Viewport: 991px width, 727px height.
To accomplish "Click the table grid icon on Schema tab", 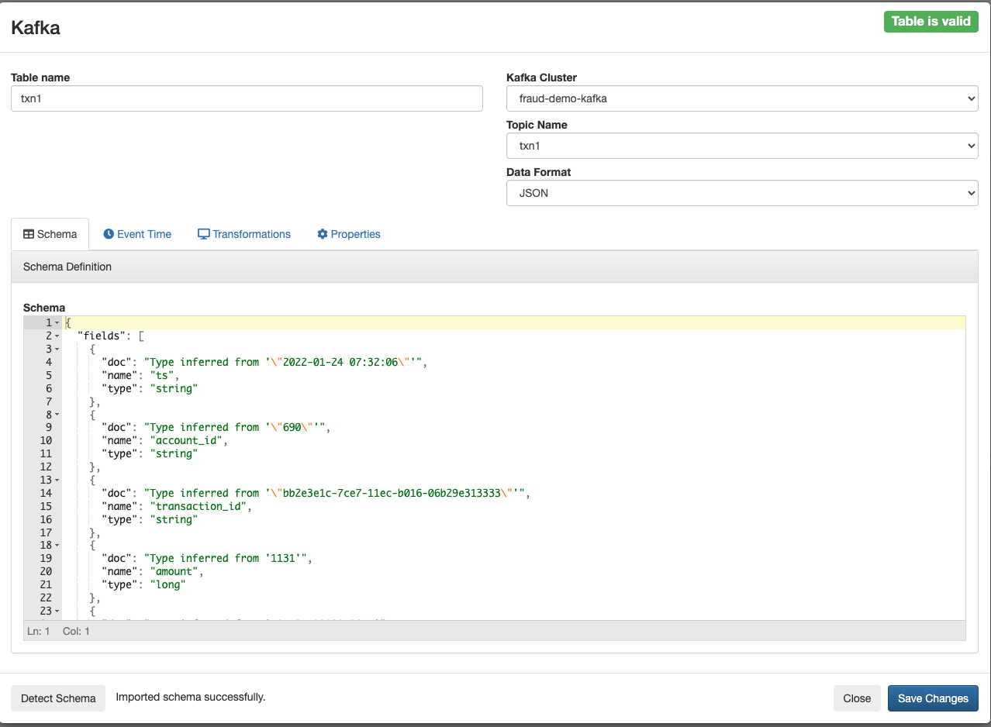I will tap(29, 234).
